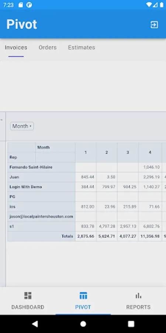This screenshot has width=166, height=333.
Task: Click the 6,802.76 cell value
Action: point(151,226)
